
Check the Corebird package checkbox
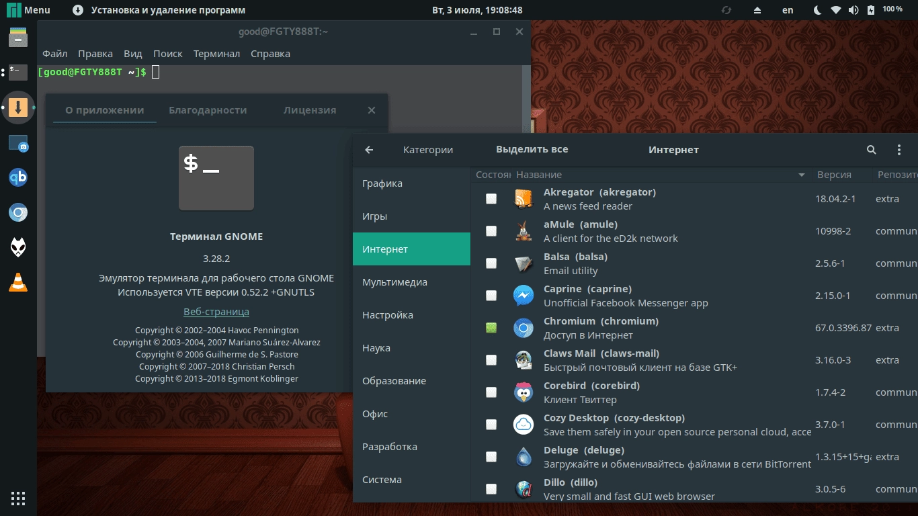[491, 392]
